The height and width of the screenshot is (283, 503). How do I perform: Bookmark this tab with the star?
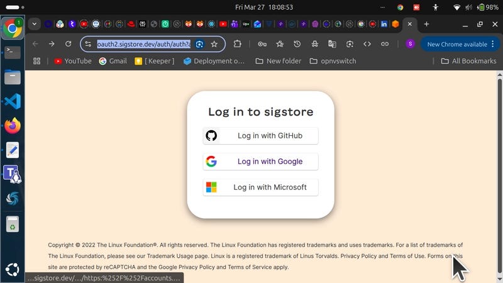pos(214,44)
